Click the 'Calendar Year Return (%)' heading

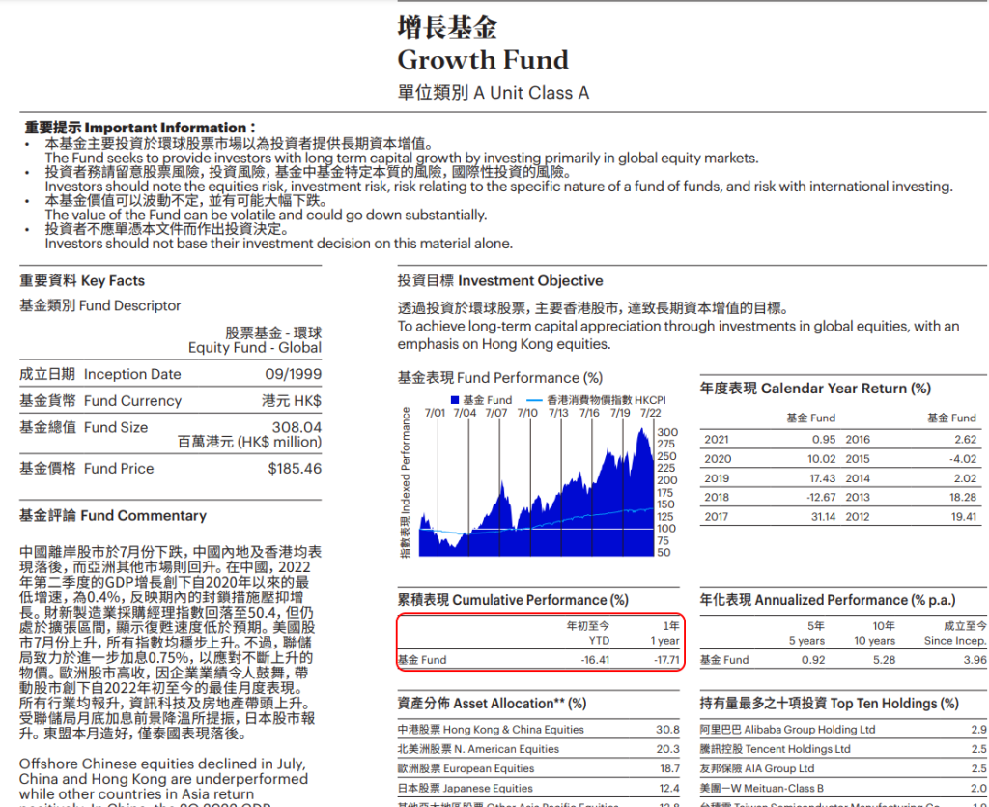pos(846,389)
